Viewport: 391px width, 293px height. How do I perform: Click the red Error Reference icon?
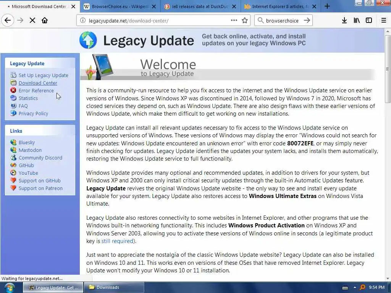click(13, 90)
